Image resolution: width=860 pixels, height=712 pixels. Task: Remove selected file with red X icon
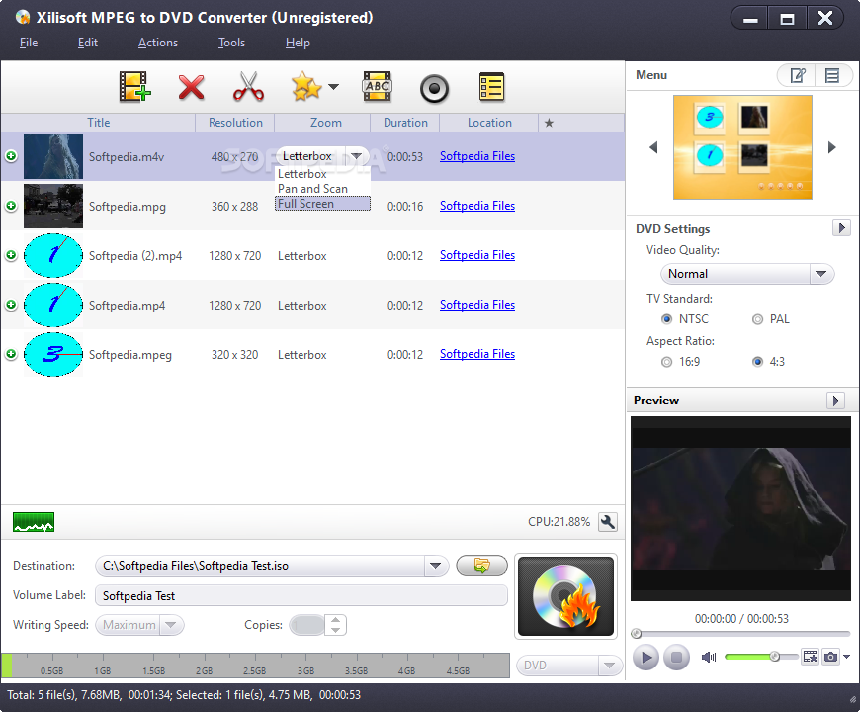pyautogui.click(x=191, y=87)
